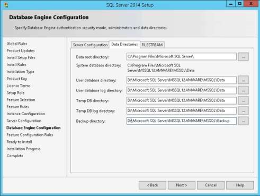Select Installation Type step
The width and height of the screenshot is (260, 196).
tap(20, 72)
